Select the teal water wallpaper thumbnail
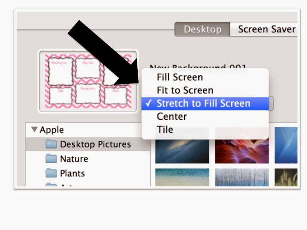 182,177
